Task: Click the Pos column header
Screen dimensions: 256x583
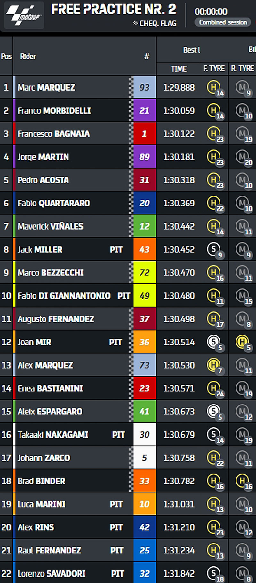Action: [x=6, y=57]
